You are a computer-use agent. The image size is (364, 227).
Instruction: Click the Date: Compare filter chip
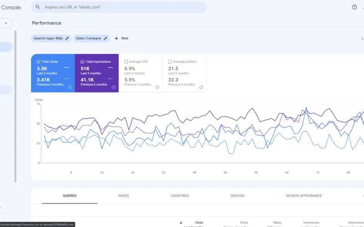(91, 39)
